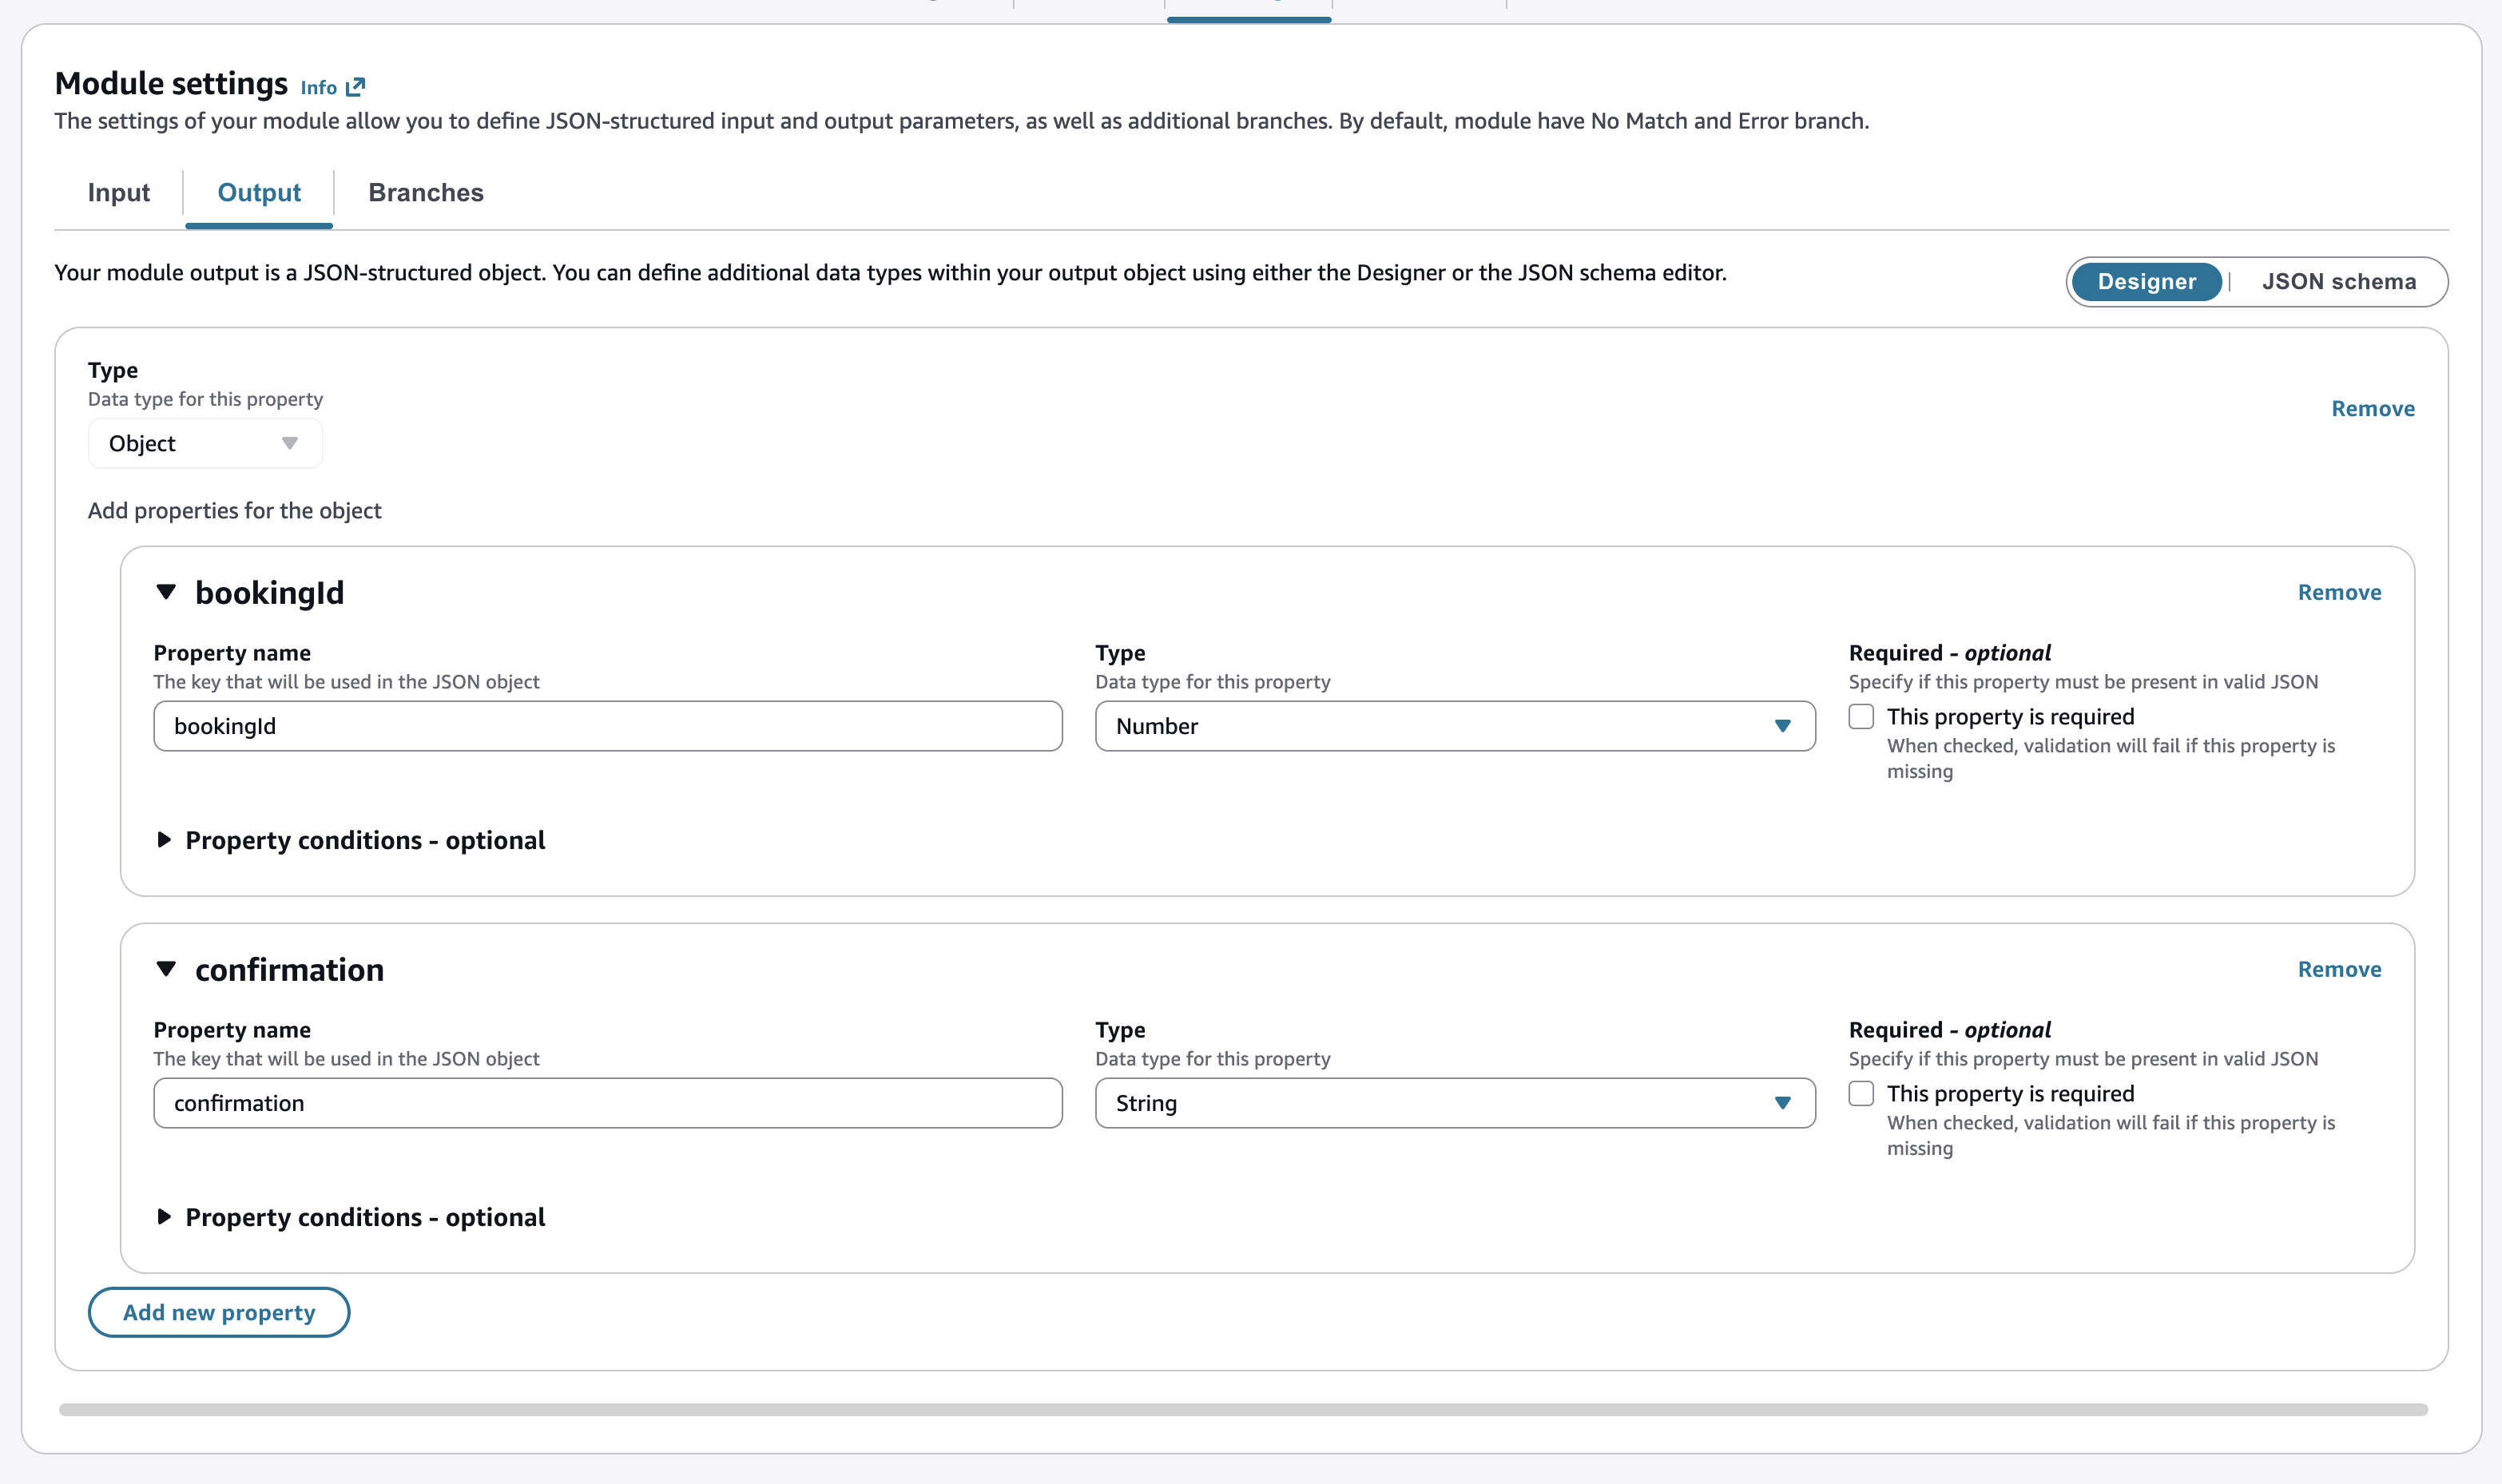
Task: Collapse the bookingId property section
Action: (166, 592)
